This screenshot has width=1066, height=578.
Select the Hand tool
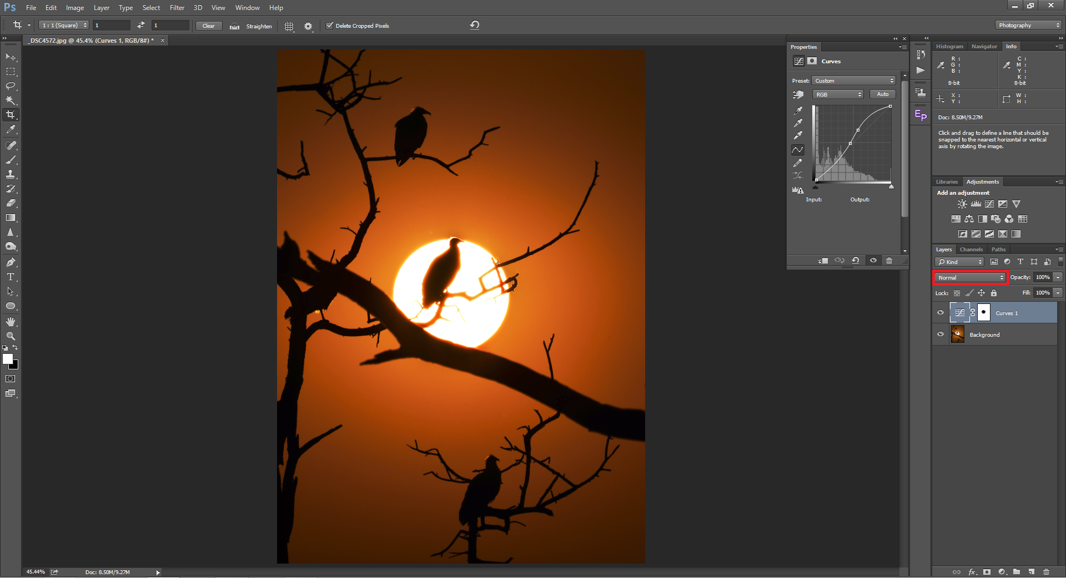click(x=11, y=322)
